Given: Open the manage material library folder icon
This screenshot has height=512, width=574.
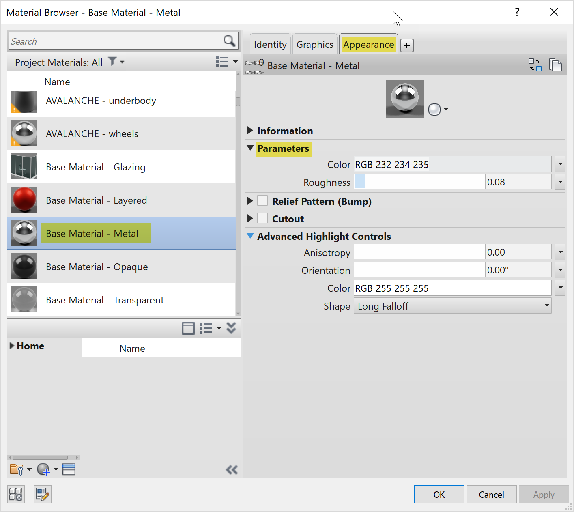Looking at the screenshot, I should 17,469.
